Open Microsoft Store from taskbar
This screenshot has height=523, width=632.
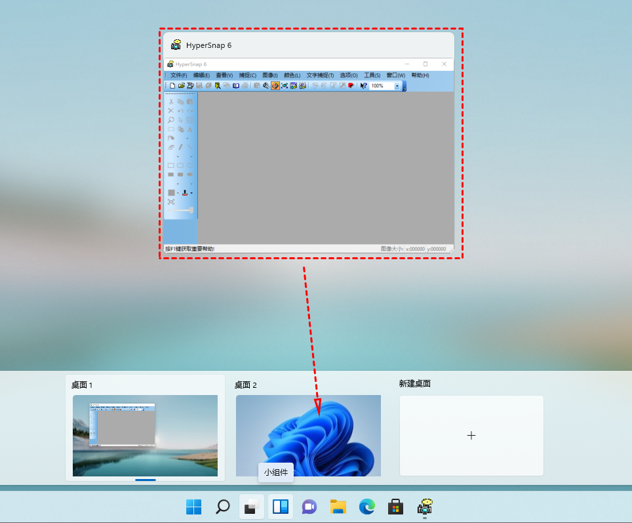click(396, 507)
